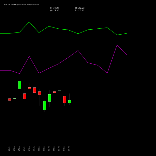Click the 29 Jan date label
The width and height of the screenshot is (156, 156).
29,149
